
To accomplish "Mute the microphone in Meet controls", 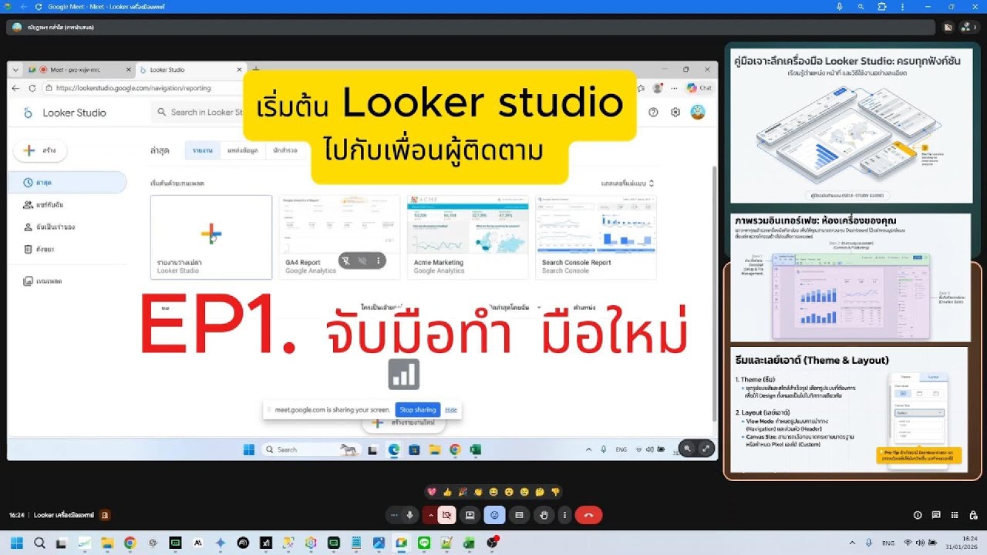I will 409,515.
